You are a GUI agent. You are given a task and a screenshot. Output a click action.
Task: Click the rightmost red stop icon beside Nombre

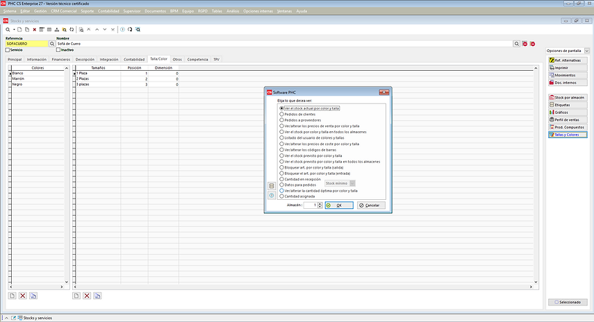[x=533, y=44]
